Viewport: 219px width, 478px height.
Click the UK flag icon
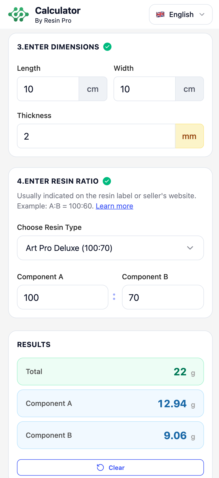point(160,15)
